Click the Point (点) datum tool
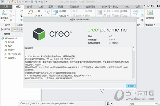 coord(37,16)
